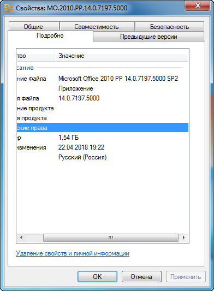Select the product version row

point(102,118)
